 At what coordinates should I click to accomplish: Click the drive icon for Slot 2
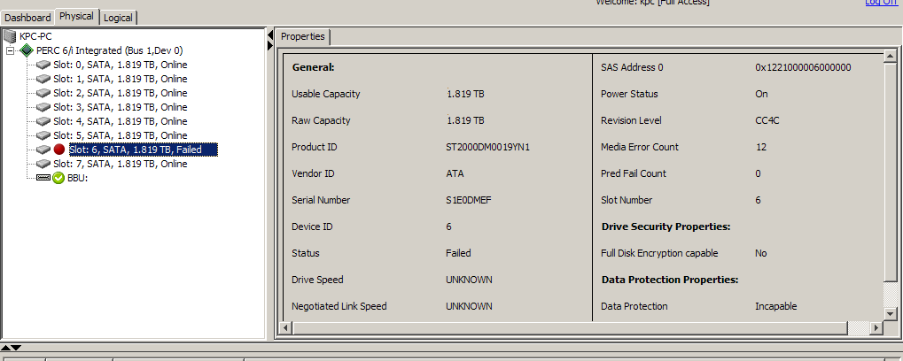point(43,93)
